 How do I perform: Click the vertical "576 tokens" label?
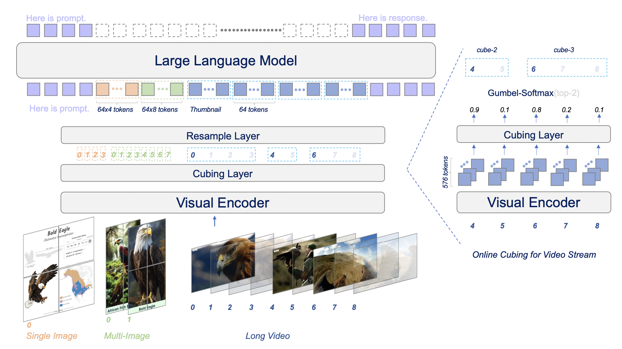point(445,172)
